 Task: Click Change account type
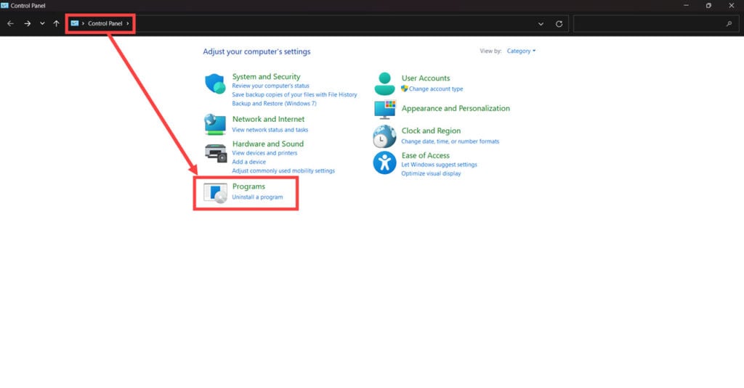coord(436,89)
